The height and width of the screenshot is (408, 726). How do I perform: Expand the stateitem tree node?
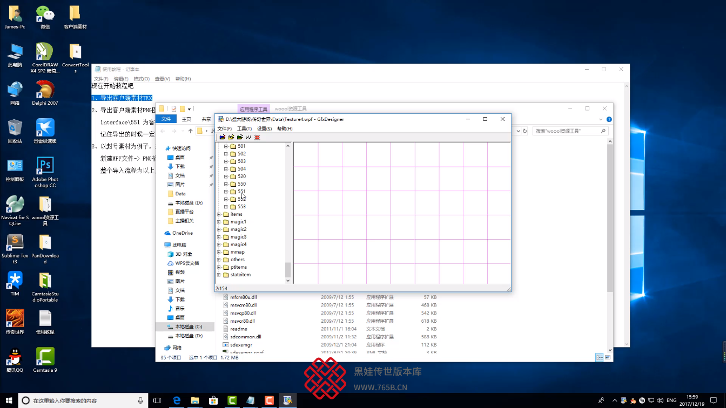click(x=219, y=275)
